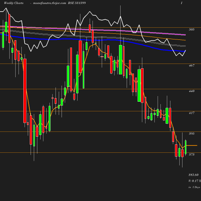Click the 417 price axis label

pyautogui.click(x=191, y=113)
